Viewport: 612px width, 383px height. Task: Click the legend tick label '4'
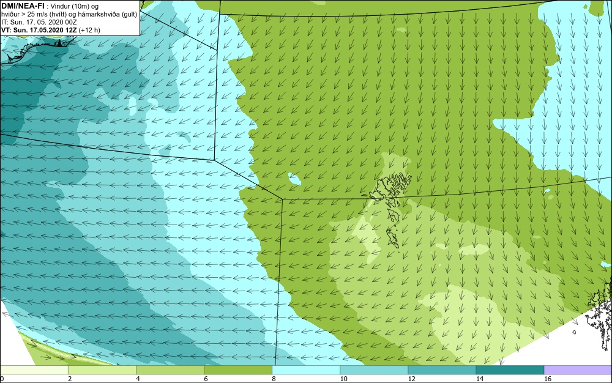point(138,379)
